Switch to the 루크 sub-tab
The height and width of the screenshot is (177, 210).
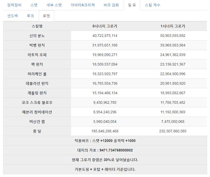point(30,16)
